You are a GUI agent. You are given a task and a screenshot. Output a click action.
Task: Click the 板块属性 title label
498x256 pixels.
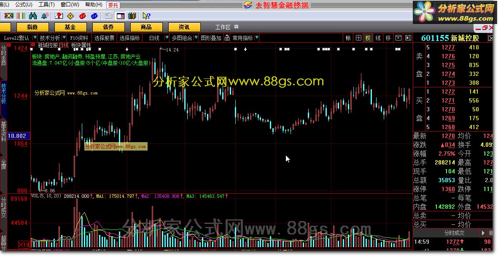point(81,46)
